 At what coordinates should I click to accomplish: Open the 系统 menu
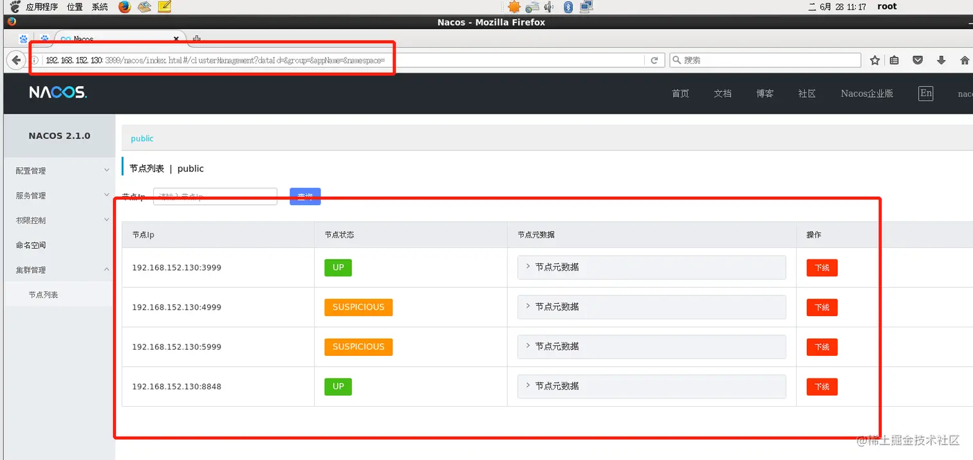click(100, 7)
